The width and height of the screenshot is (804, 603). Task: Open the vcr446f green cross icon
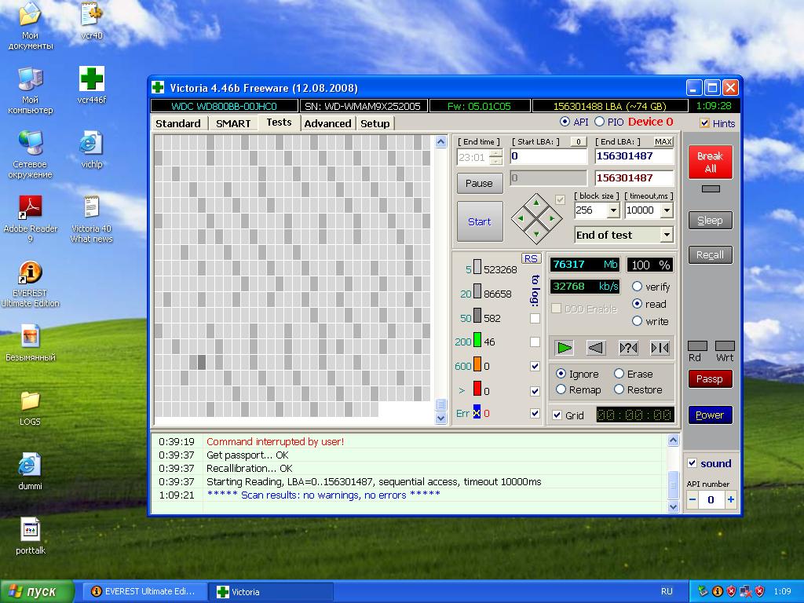[92, 85]
